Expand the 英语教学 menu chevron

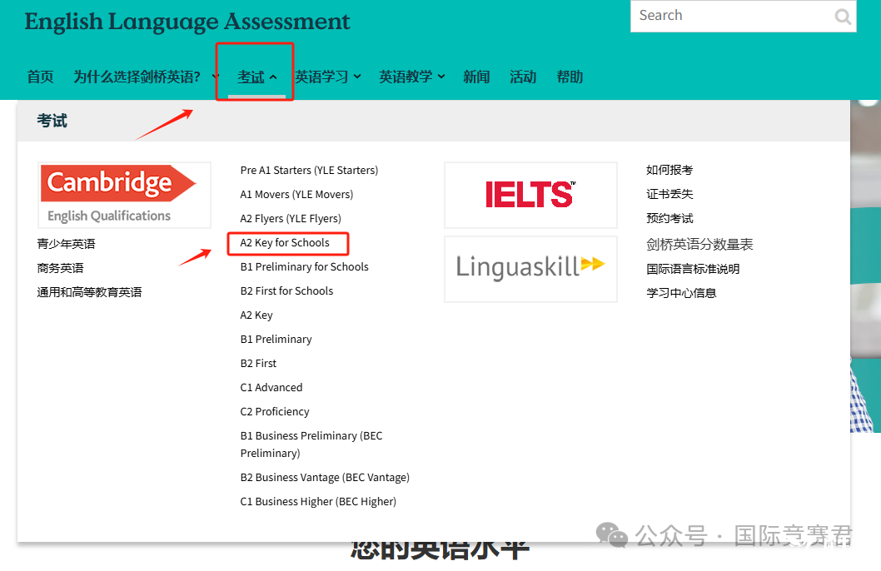(441, 77)
